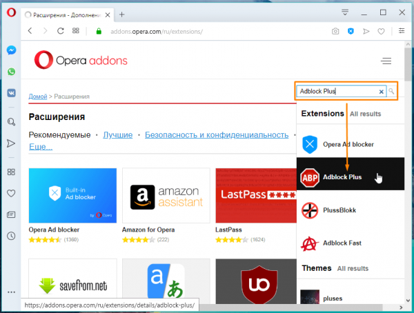Open the Opera Ad blocker title under thumbnail
The image size is (414, 313).
tap(54, 230)
